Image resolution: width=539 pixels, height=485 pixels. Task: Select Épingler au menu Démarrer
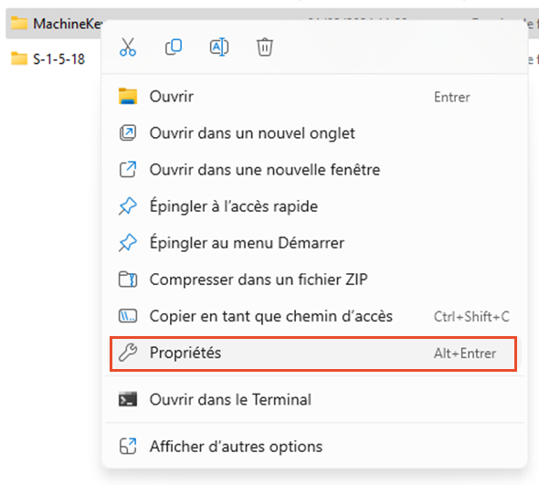(x=314, y=243)
